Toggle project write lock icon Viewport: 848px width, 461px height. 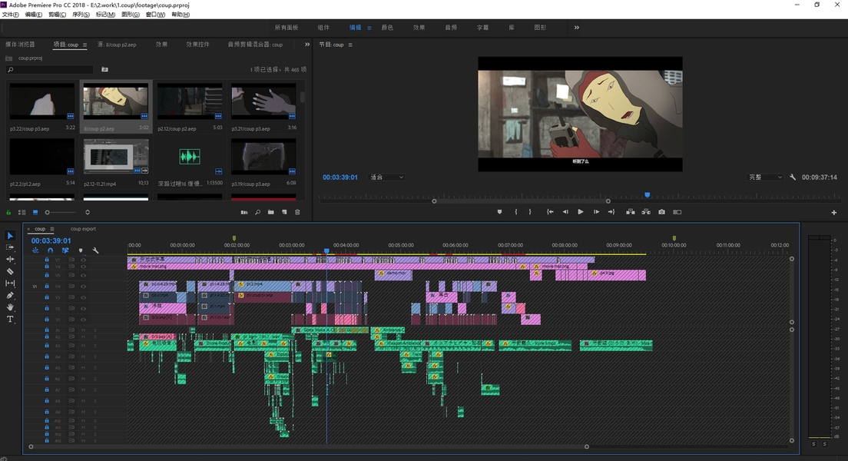[8, 212]
